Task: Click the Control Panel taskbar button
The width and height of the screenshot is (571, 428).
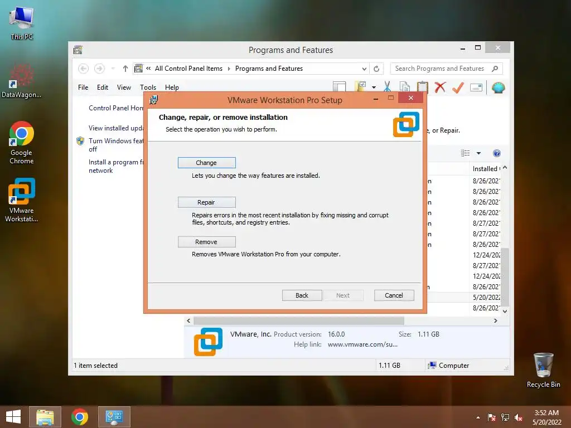Action: 114,417
